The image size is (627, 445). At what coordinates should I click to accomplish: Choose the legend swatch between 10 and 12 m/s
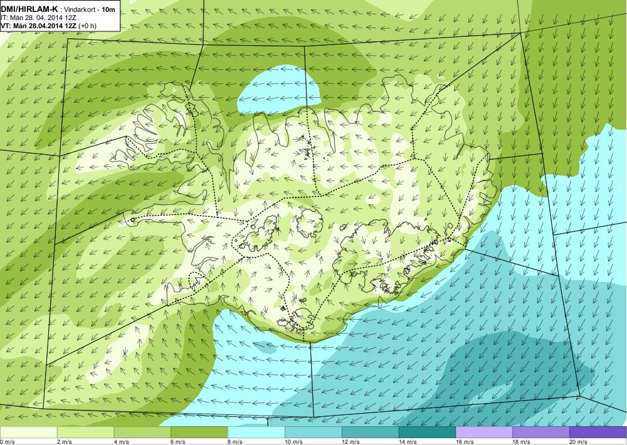point(313,432)
